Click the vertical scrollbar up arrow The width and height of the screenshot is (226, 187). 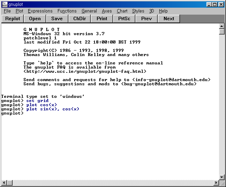(222, 26)
